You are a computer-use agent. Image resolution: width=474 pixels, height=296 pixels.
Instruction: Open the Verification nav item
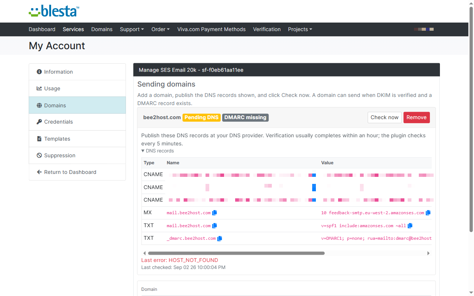pos(267,29)
